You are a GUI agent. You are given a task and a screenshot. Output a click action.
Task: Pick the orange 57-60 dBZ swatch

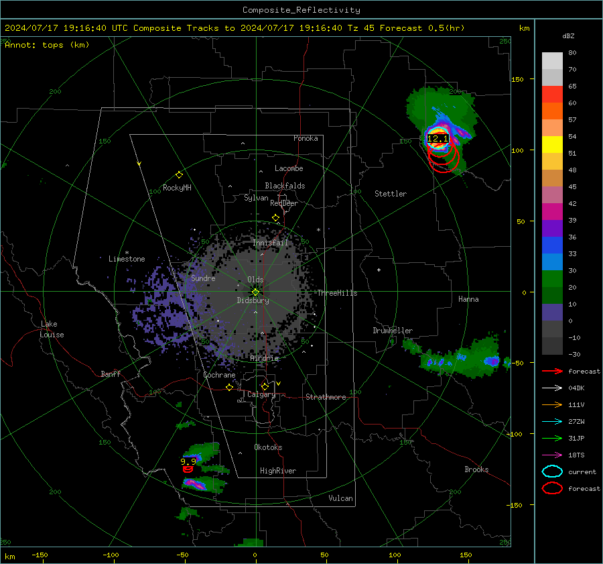point(552,111)
